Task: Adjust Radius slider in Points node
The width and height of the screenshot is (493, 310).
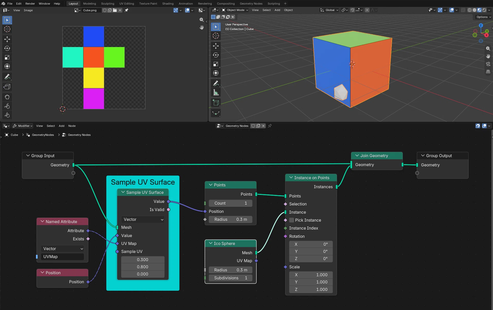Action: (230, 219)
